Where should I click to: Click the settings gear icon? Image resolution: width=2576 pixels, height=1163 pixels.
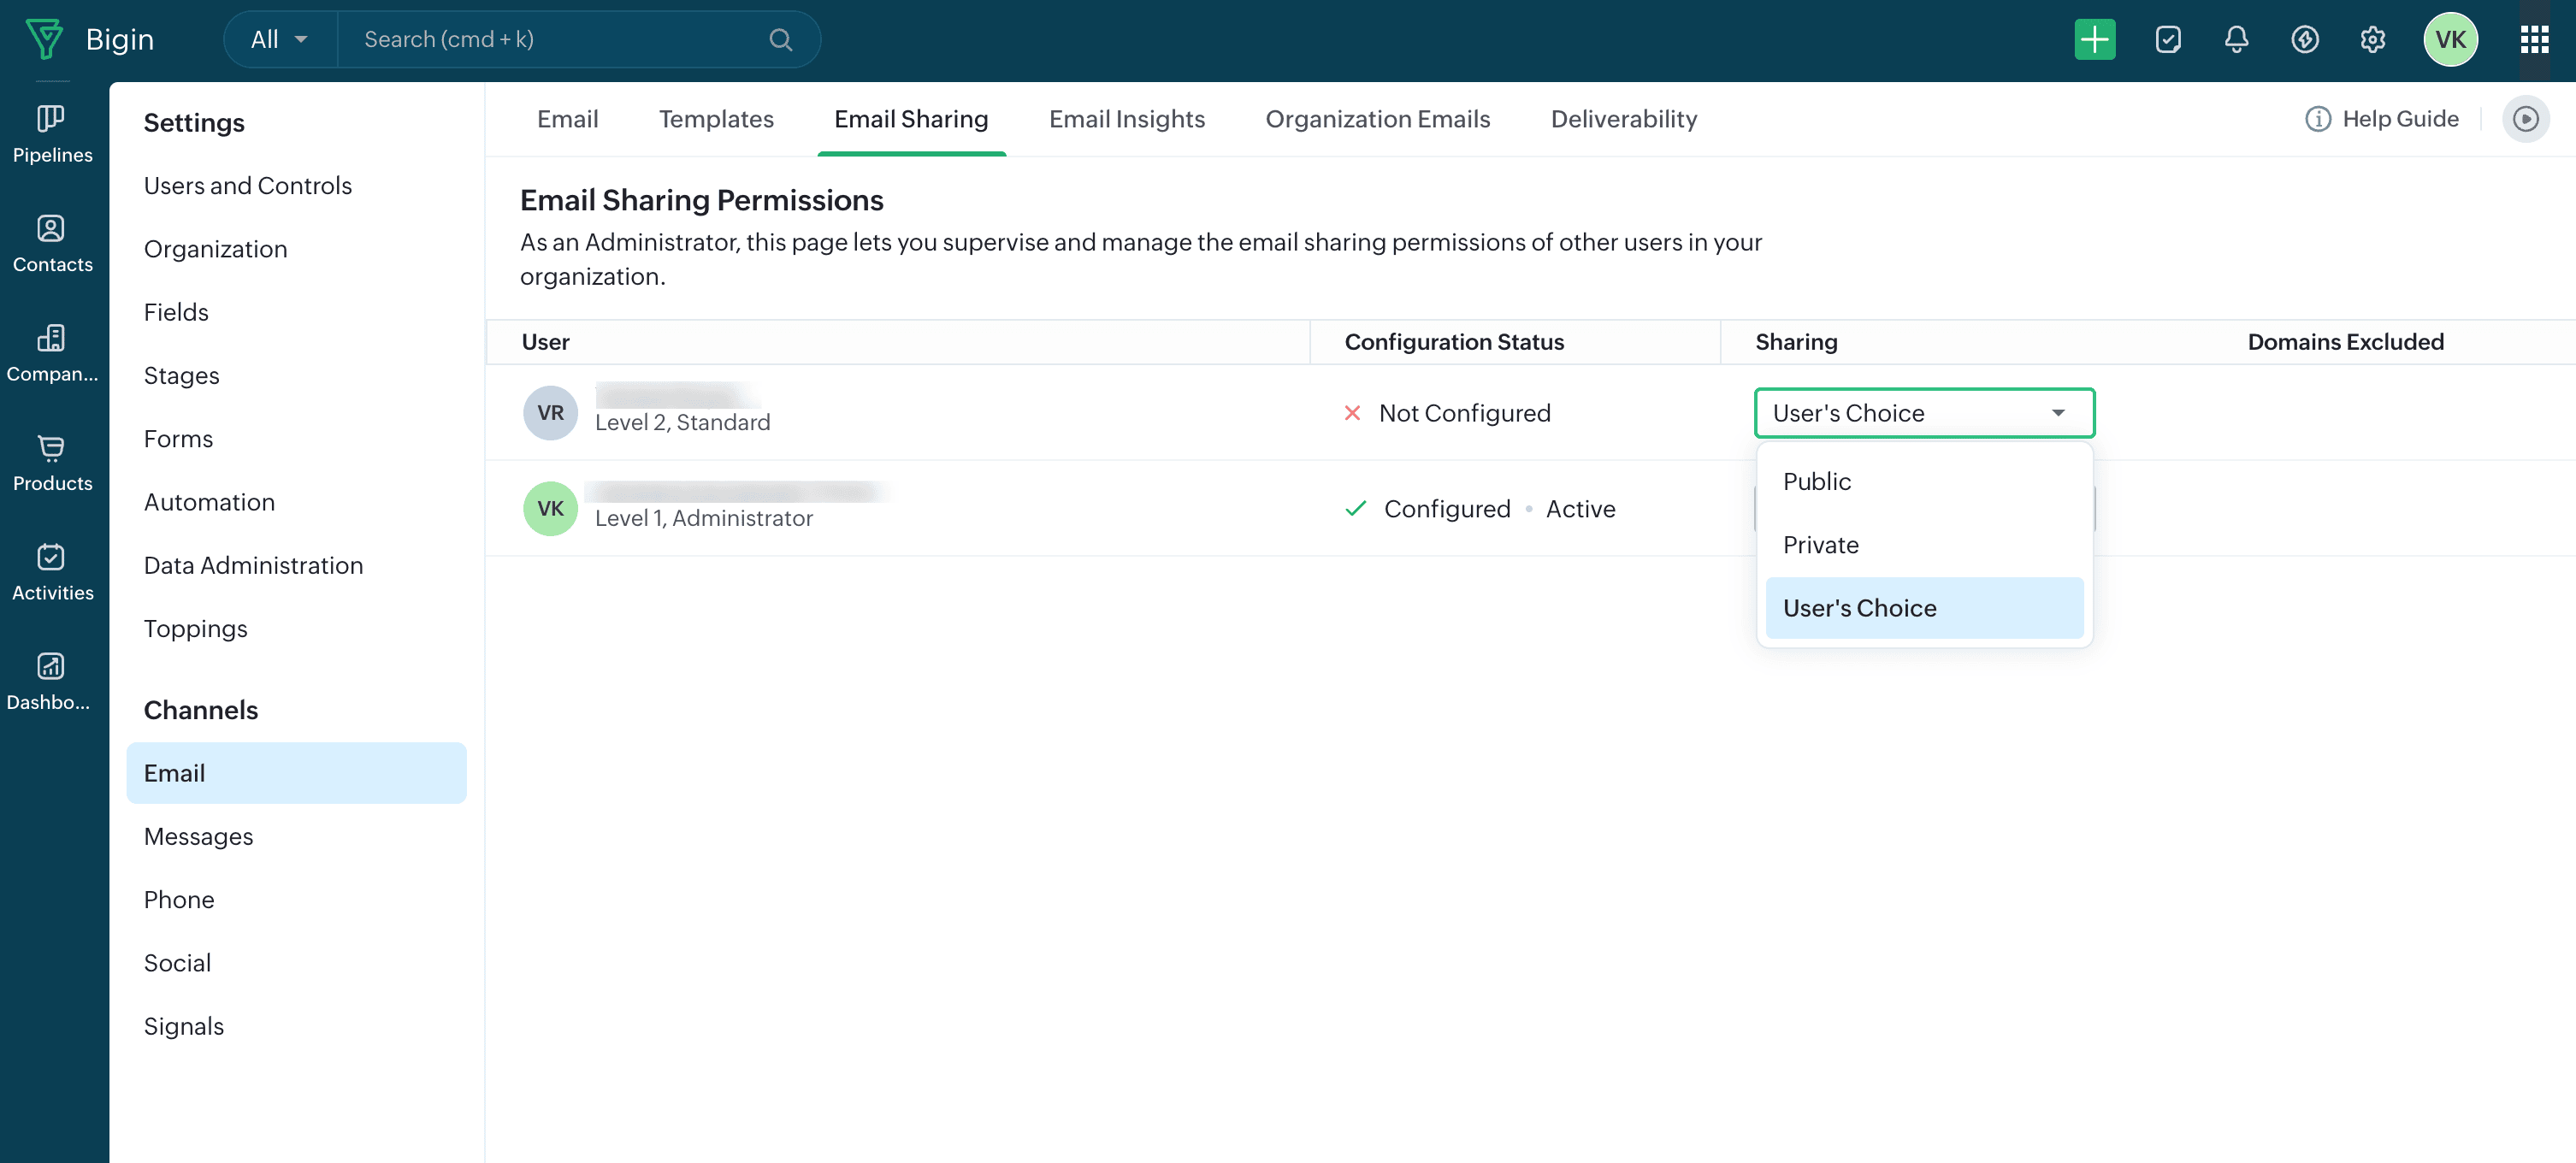coord(2372,40)
